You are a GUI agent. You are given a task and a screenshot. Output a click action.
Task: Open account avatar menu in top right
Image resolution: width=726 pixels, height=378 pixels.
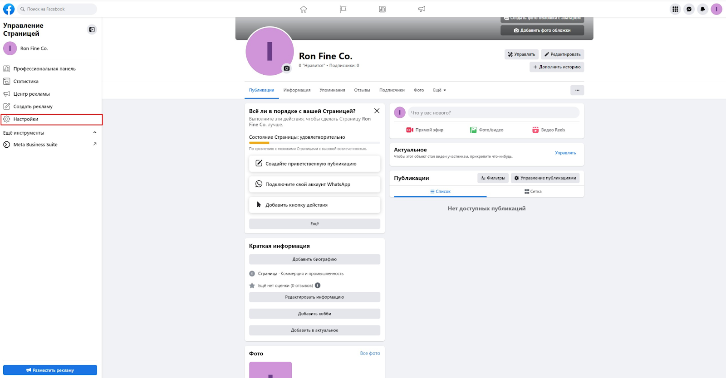(716, 9)
